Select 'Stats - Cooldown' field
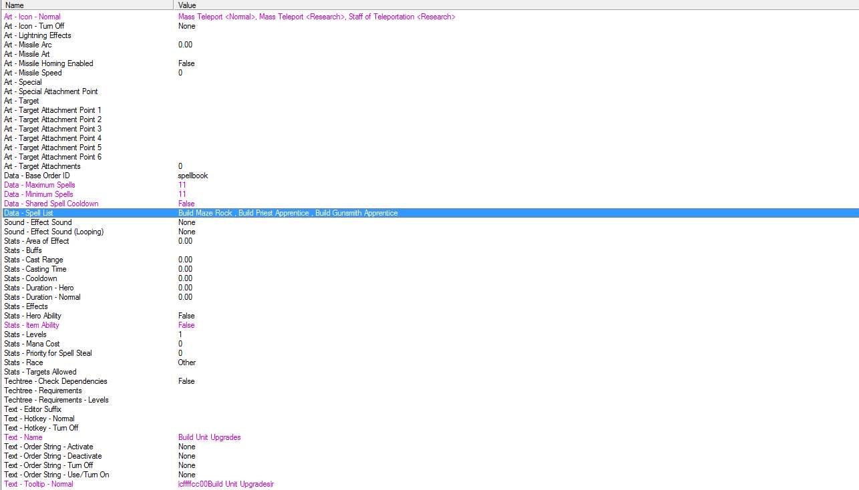859x490 pixels. tap(429, 278)
